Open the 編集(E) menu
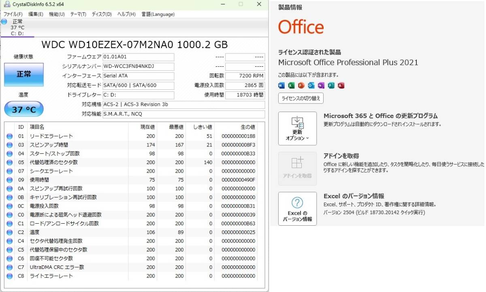 (36, 14)
